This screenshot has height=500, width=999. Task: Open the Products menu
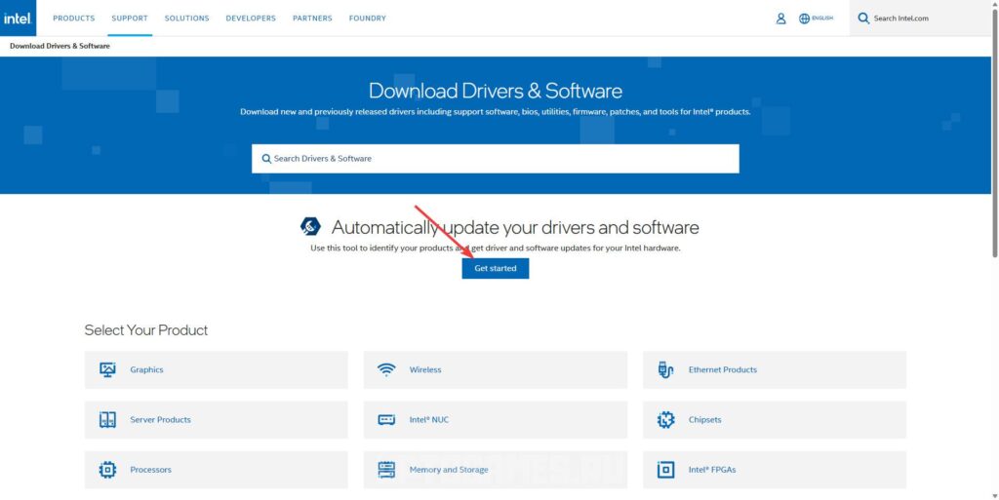pyautogui.click(x=74, y=19)
